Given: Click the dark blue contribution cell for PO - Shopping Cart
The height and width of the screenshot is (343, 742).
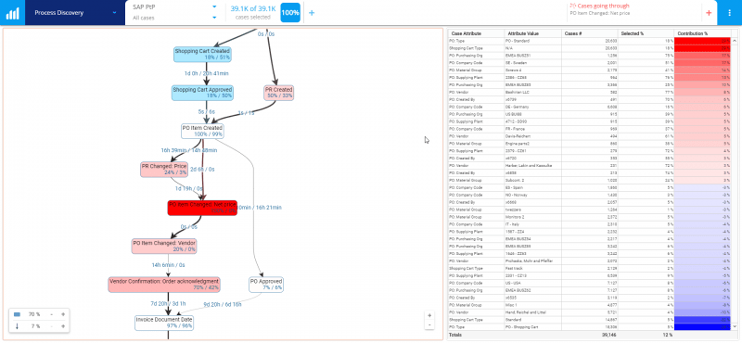Looking at the screenshot, I should [x=702, y=327].
